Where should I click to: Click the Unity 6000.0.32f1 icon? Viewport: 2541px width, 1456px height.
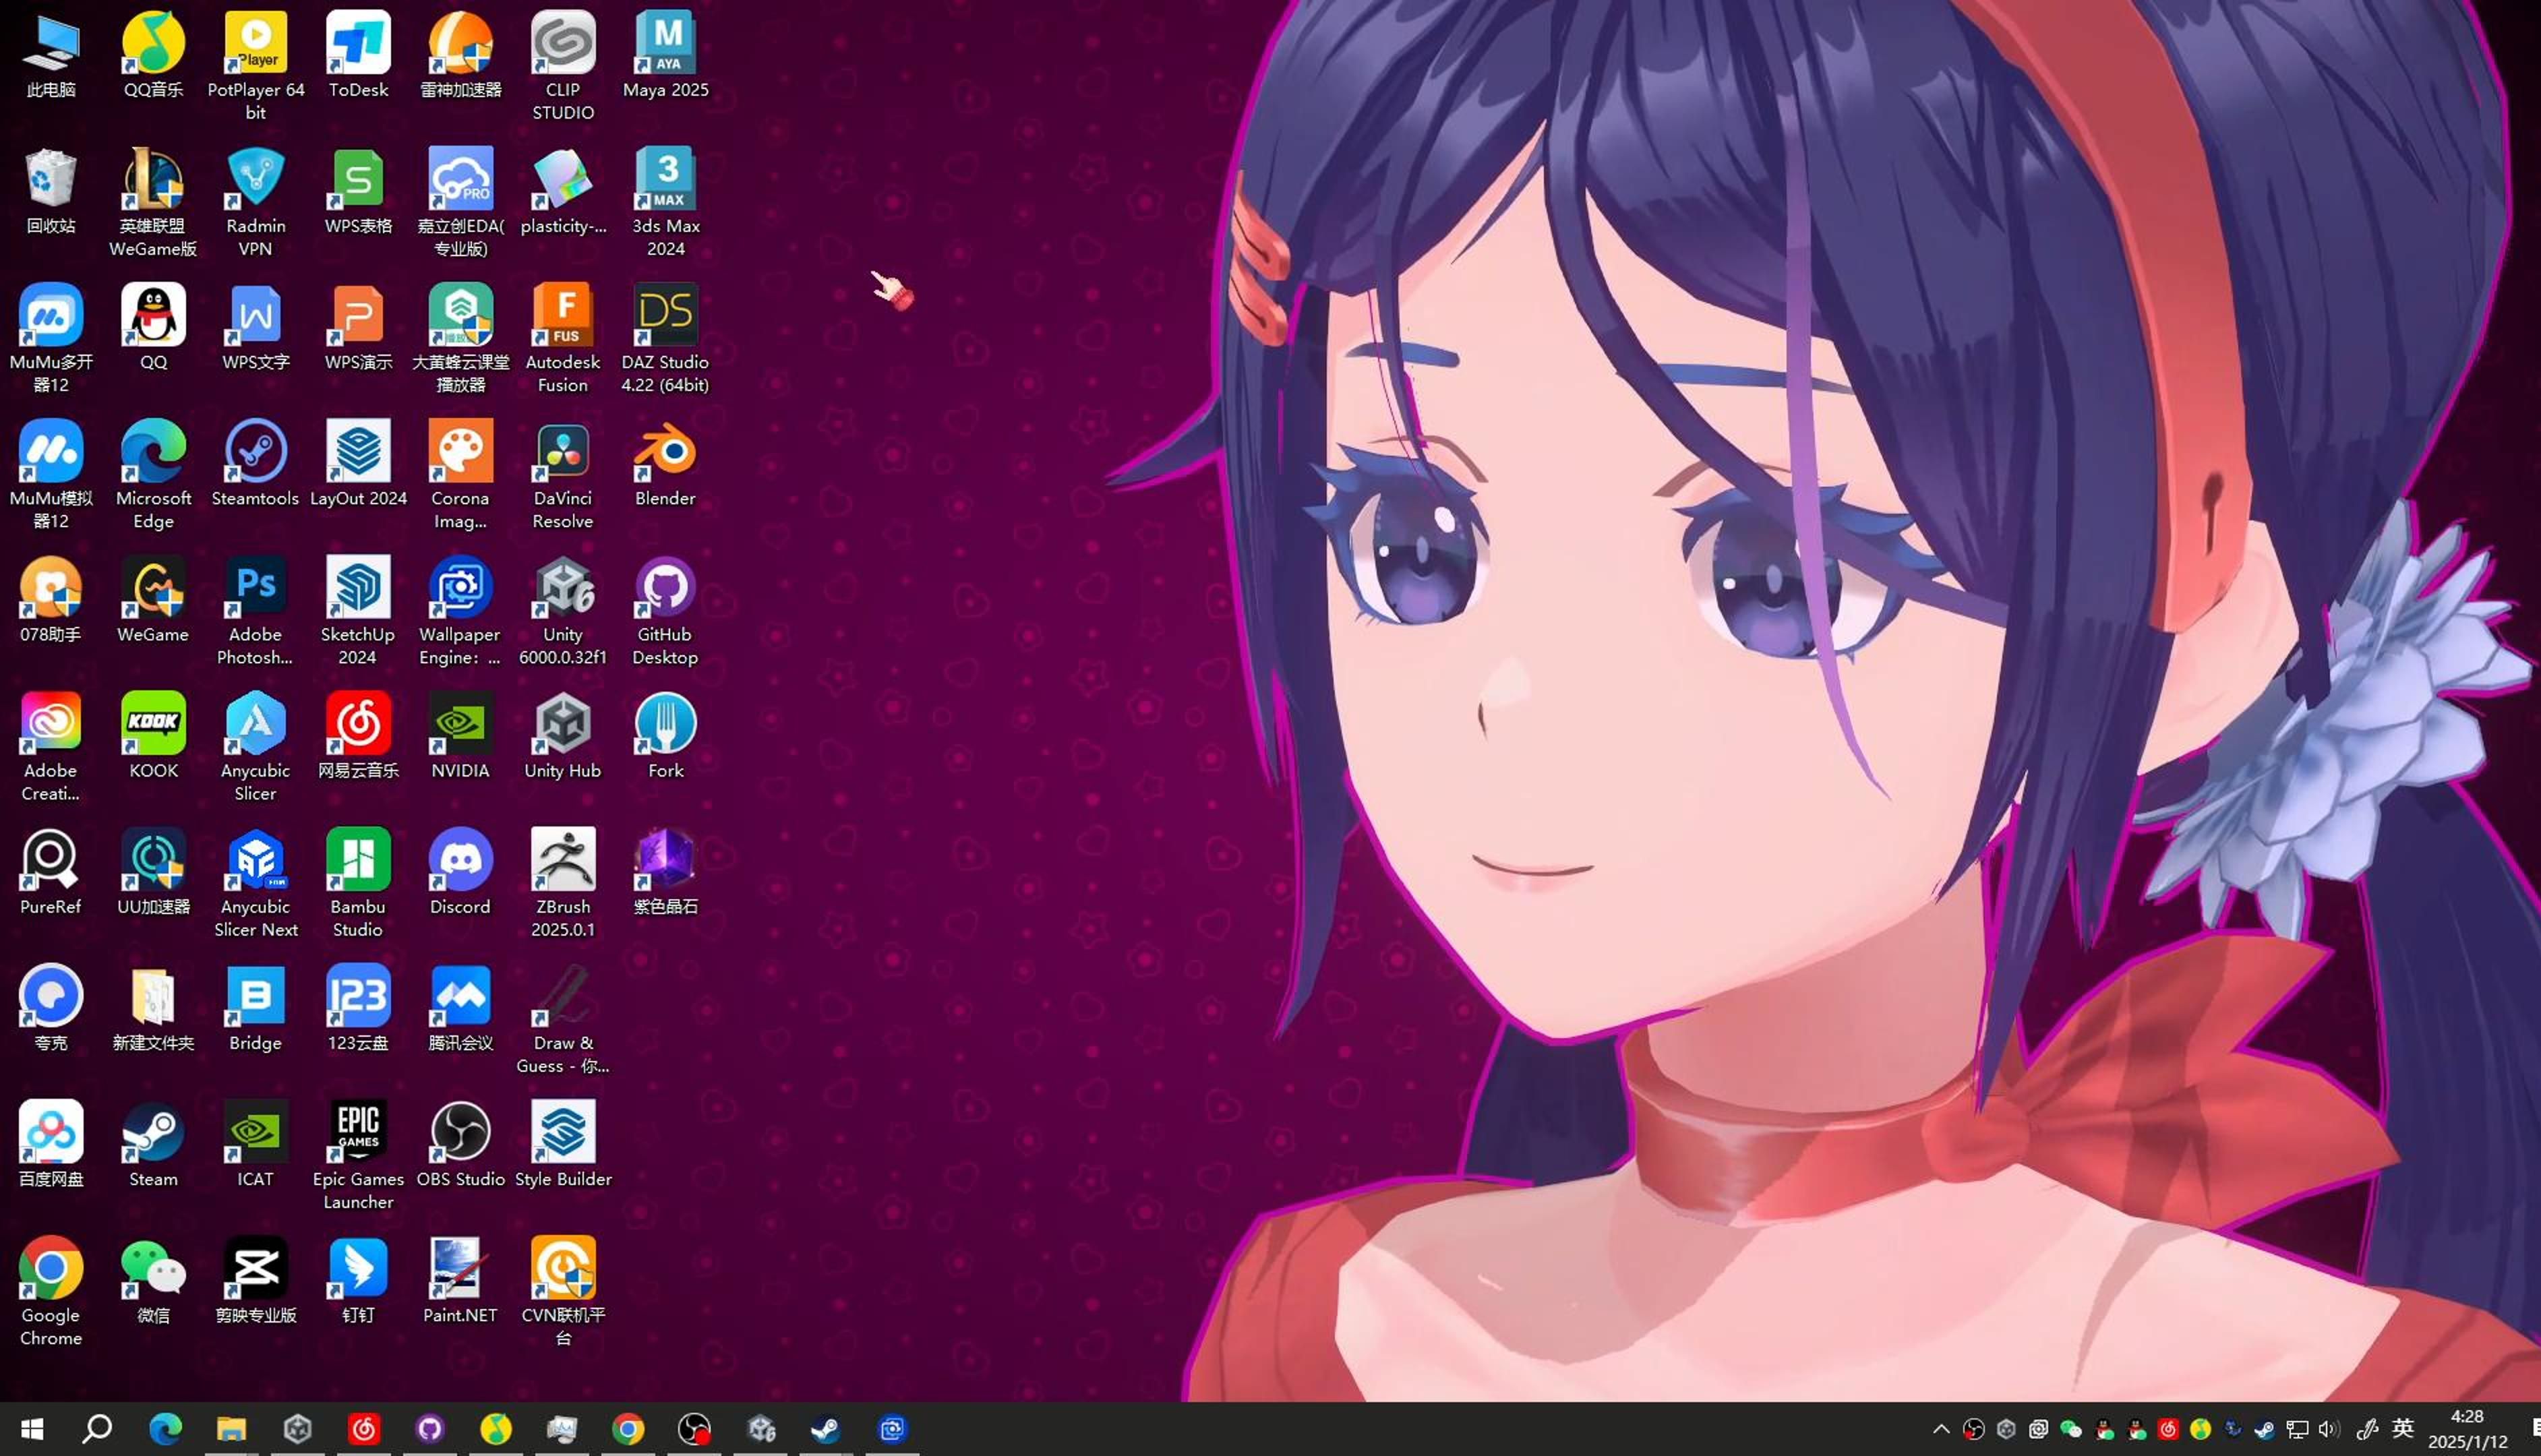pyautogui.click(x=563, y=611)
